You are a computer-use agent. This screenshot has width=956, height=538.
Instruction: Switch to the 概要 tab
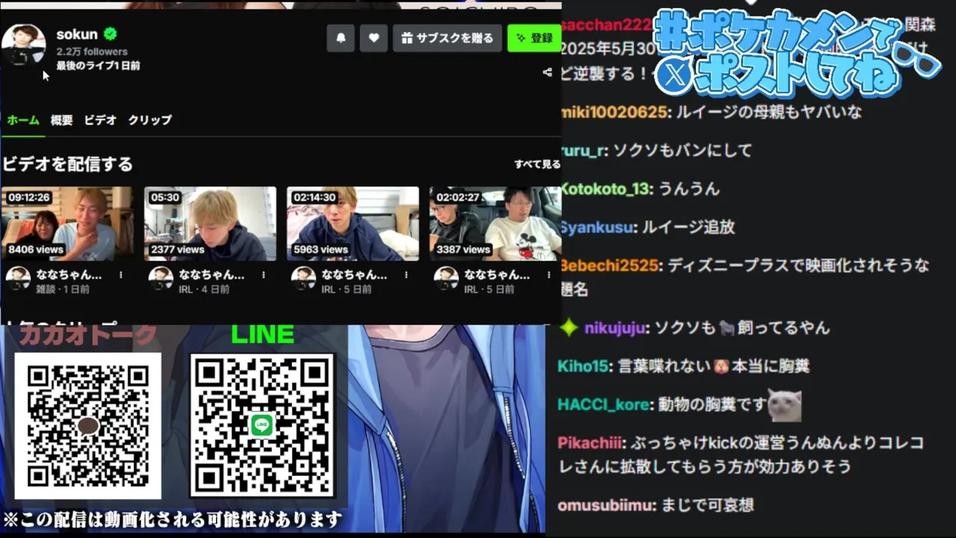pyautogui.click(x=61, y=120)
